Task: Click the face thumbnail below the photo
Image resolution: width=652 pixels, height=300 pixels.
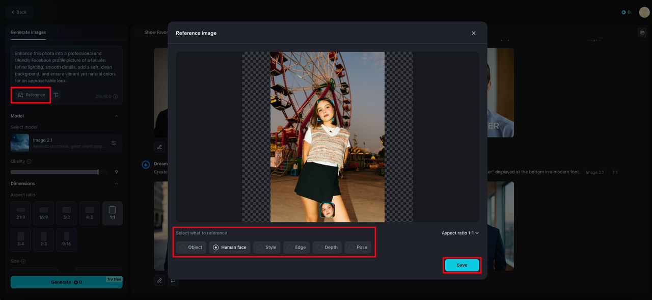Action: [327, 210]
